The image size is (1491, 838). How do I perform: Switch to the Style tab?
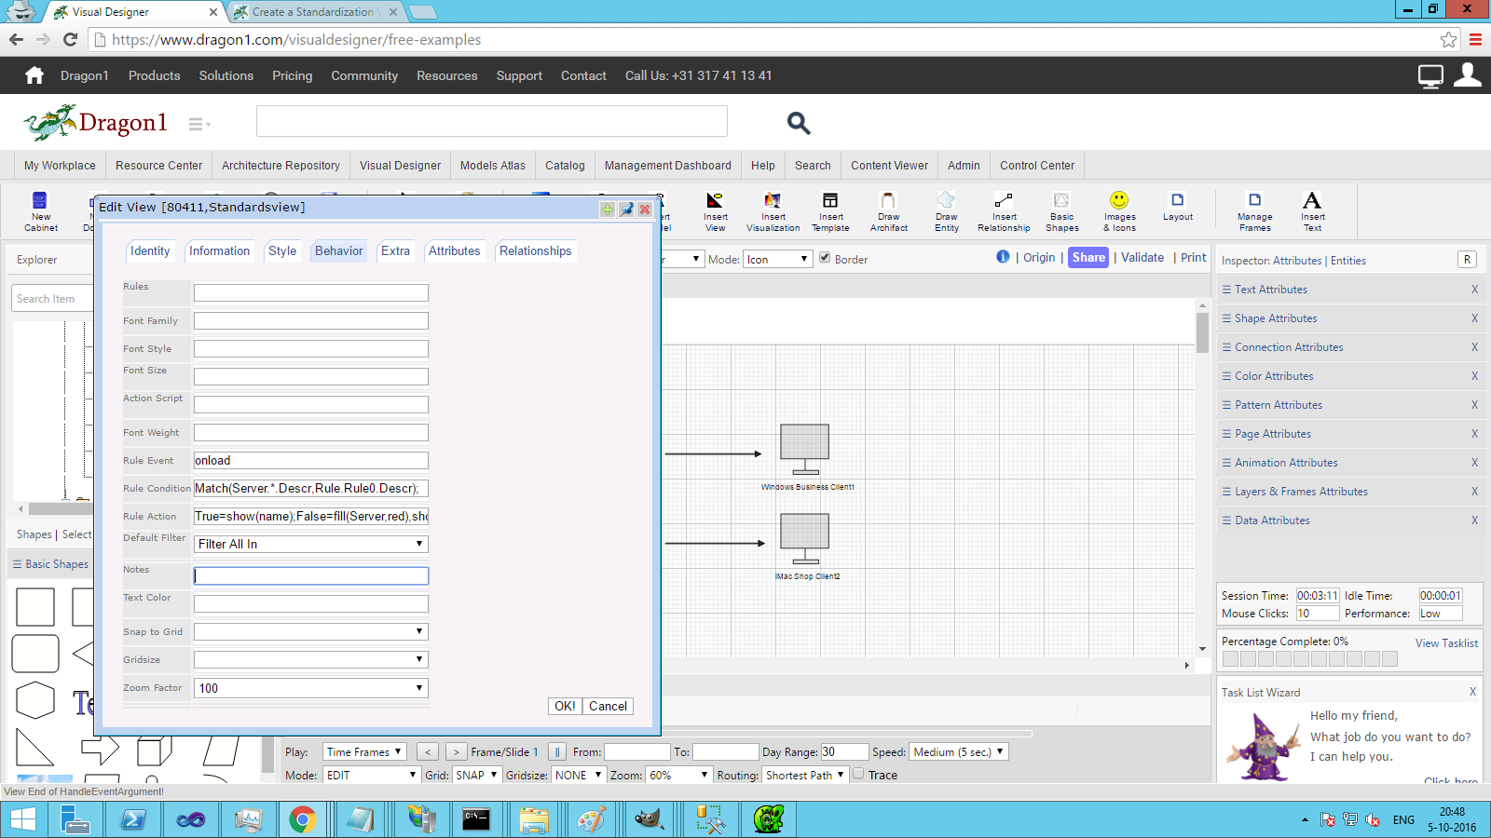(282, 251)
